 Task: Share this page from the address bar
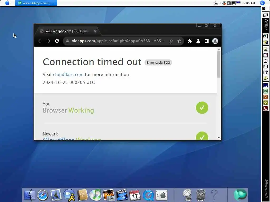(x=171, y=41)
